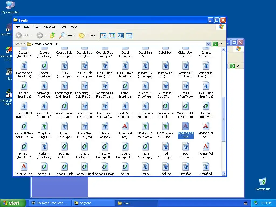Click the vertical scrollbar thumb
The width and height of the screenshot is (276, 207).
point(223,119)
